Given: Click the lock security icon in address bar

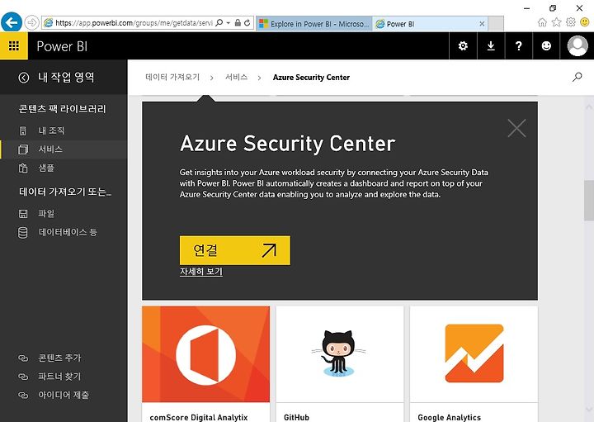Looking at the screenshot, I should pyautogui.click(x=238, y=23).
